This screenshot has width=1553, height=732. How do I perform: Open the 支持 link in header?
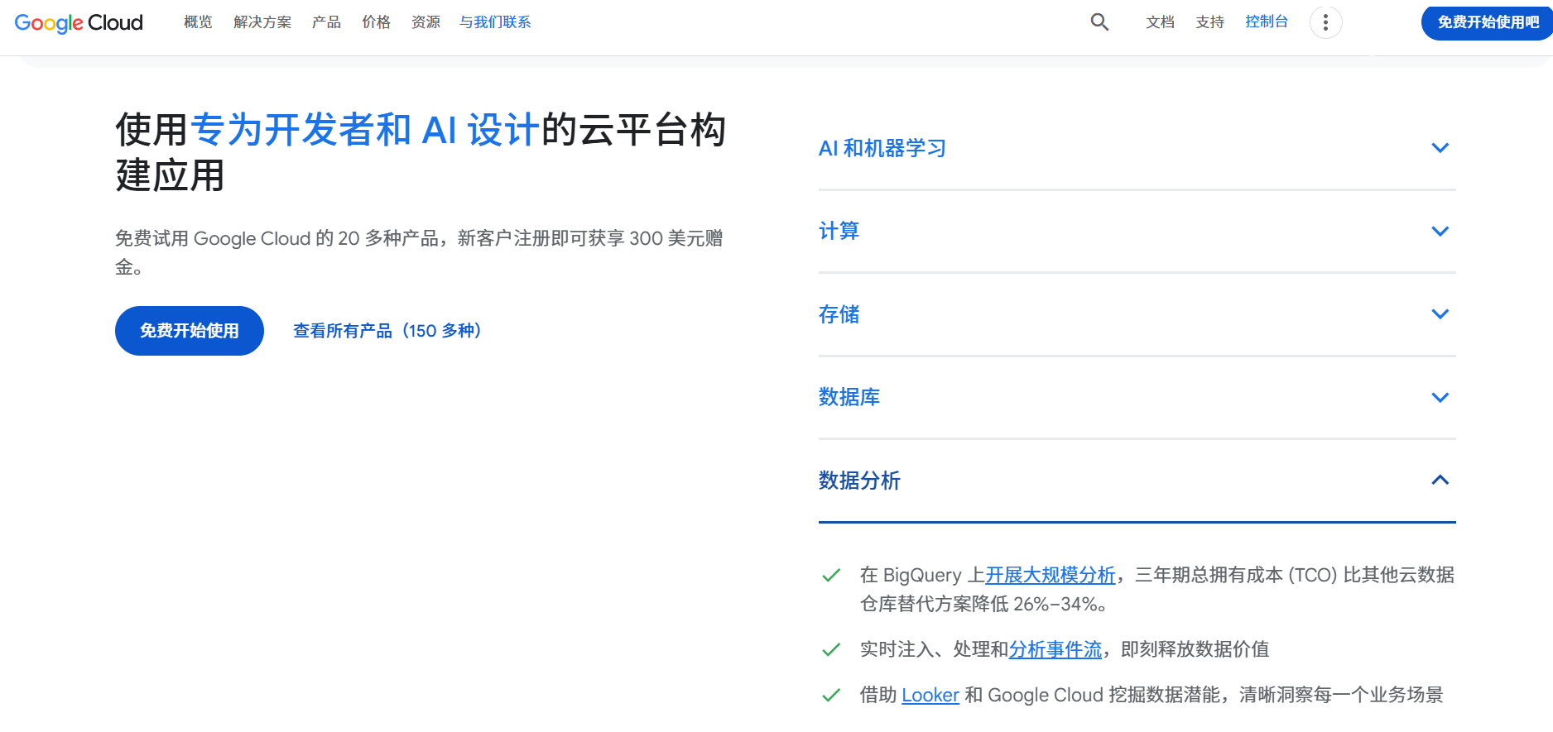tap(1209, 22)
